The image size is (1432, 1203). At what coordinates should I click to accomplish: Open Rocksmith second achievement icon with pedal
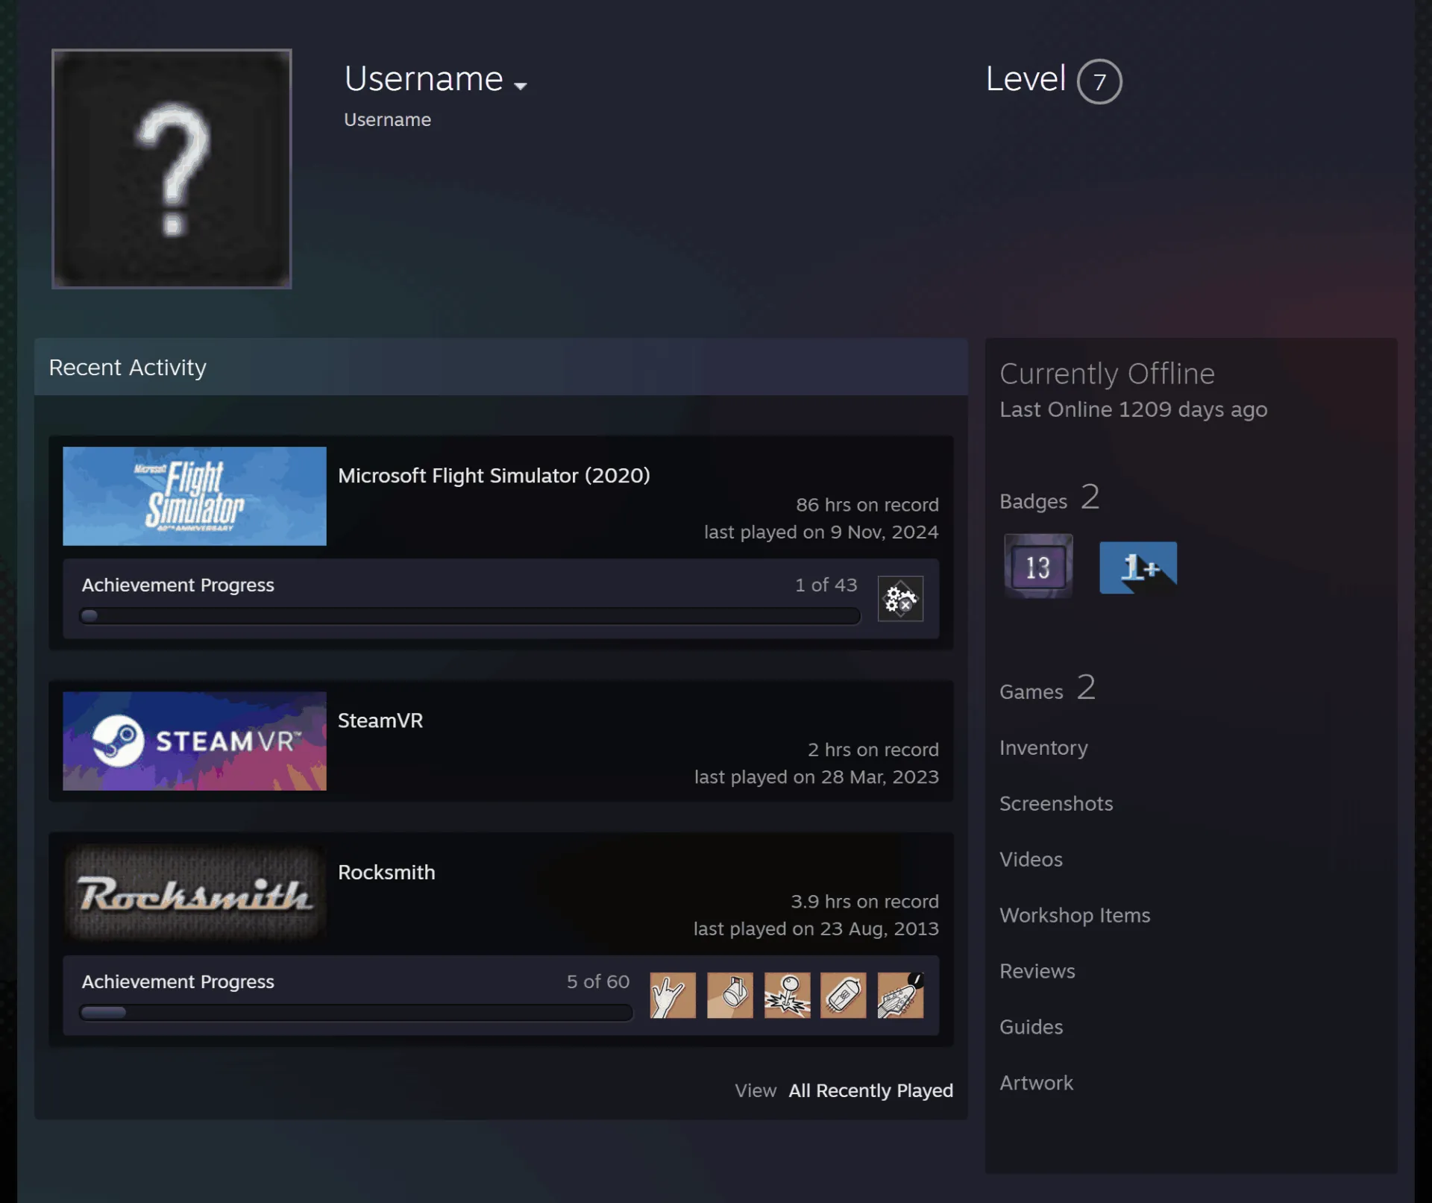(730, 995)
